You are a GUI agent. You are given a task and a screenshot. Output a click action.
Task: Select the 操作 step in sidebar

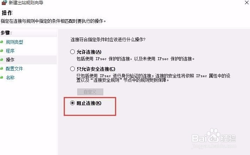10,60
